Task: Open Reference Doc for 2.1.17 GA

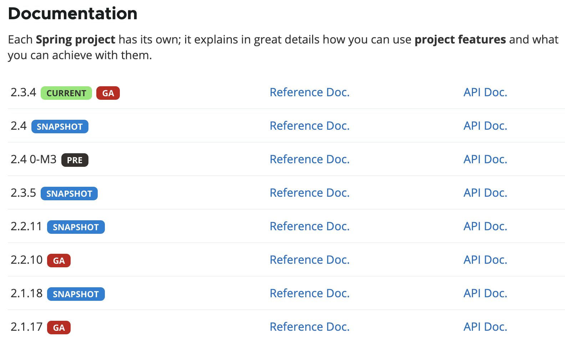Action: coord(309,327)
